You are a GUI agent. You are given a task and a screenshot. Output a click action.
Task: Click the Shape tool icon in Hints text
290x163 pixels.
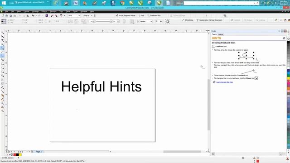pyautogui.click(x=256, y=78)
